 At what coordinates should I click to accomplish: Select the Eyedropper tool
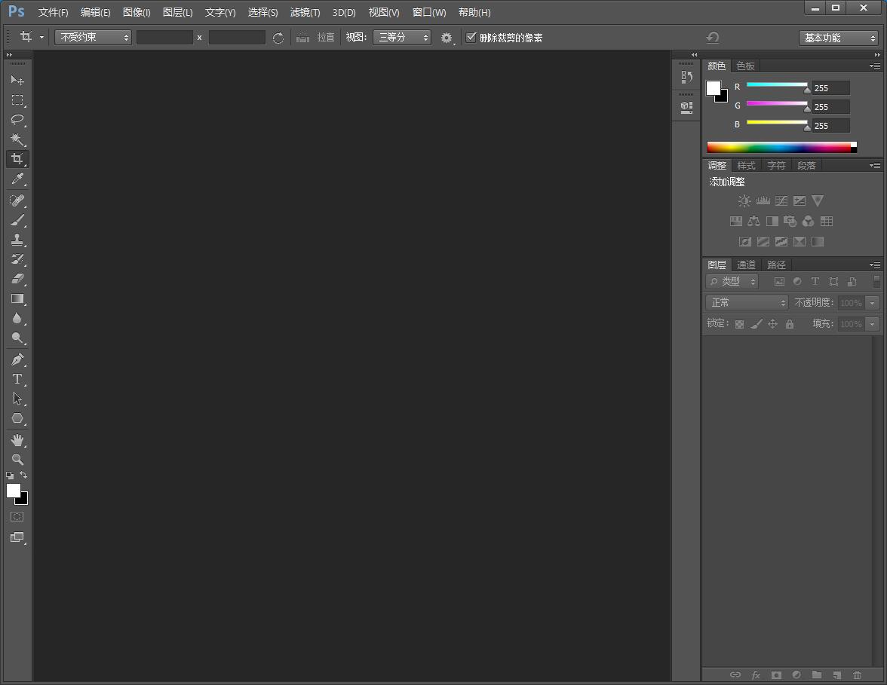pos(17,179)
